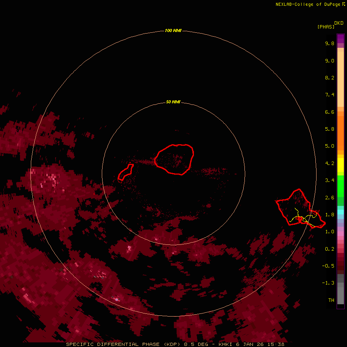This screenshot has height=347, width=347.
Task: Click the 1.0 scale value label
Action: tap(330, 232)
